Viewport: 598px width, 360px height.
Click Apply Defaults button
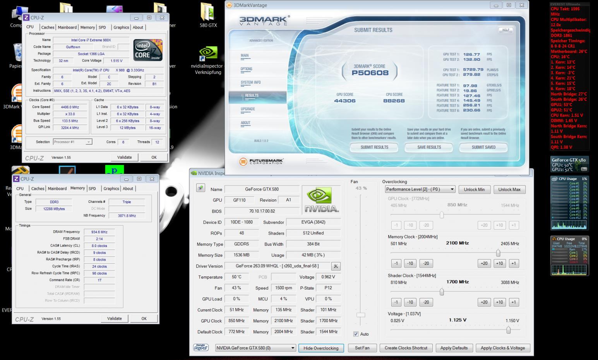454,348
